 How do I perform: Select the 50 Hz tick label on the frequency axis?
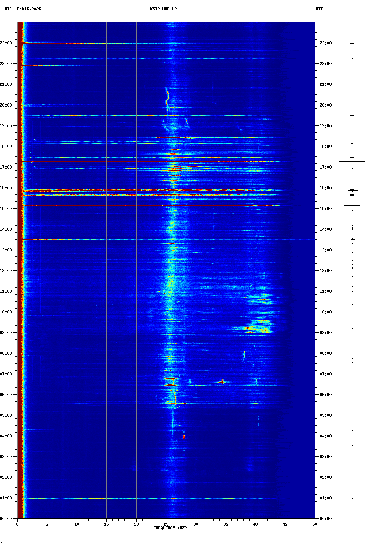[315, 524]
